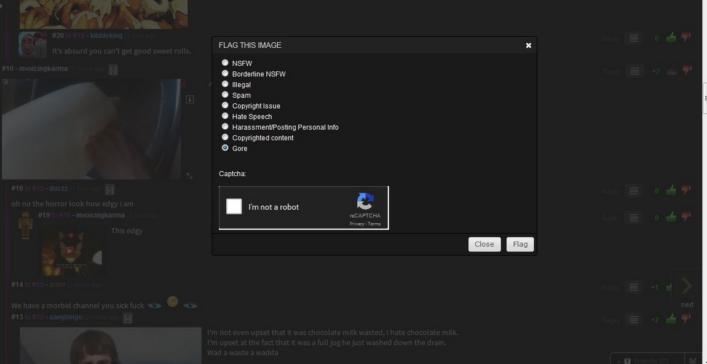Open the options menu for comment #16
The width and height of the screenshot is (707, 364).
coord(633,191)
